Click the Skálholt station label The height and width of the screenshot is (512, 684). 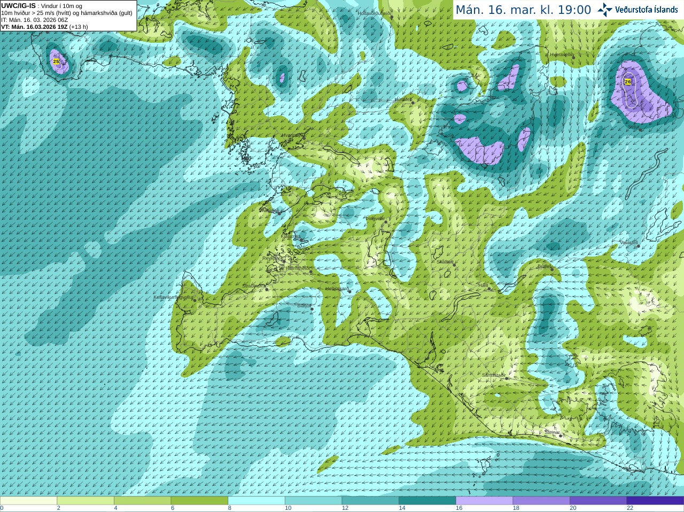coord(445,262)
